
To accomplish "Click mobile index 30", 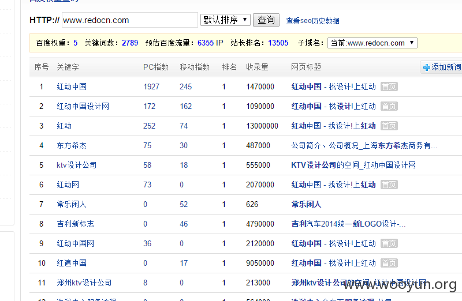I will [x=184, y=146].
